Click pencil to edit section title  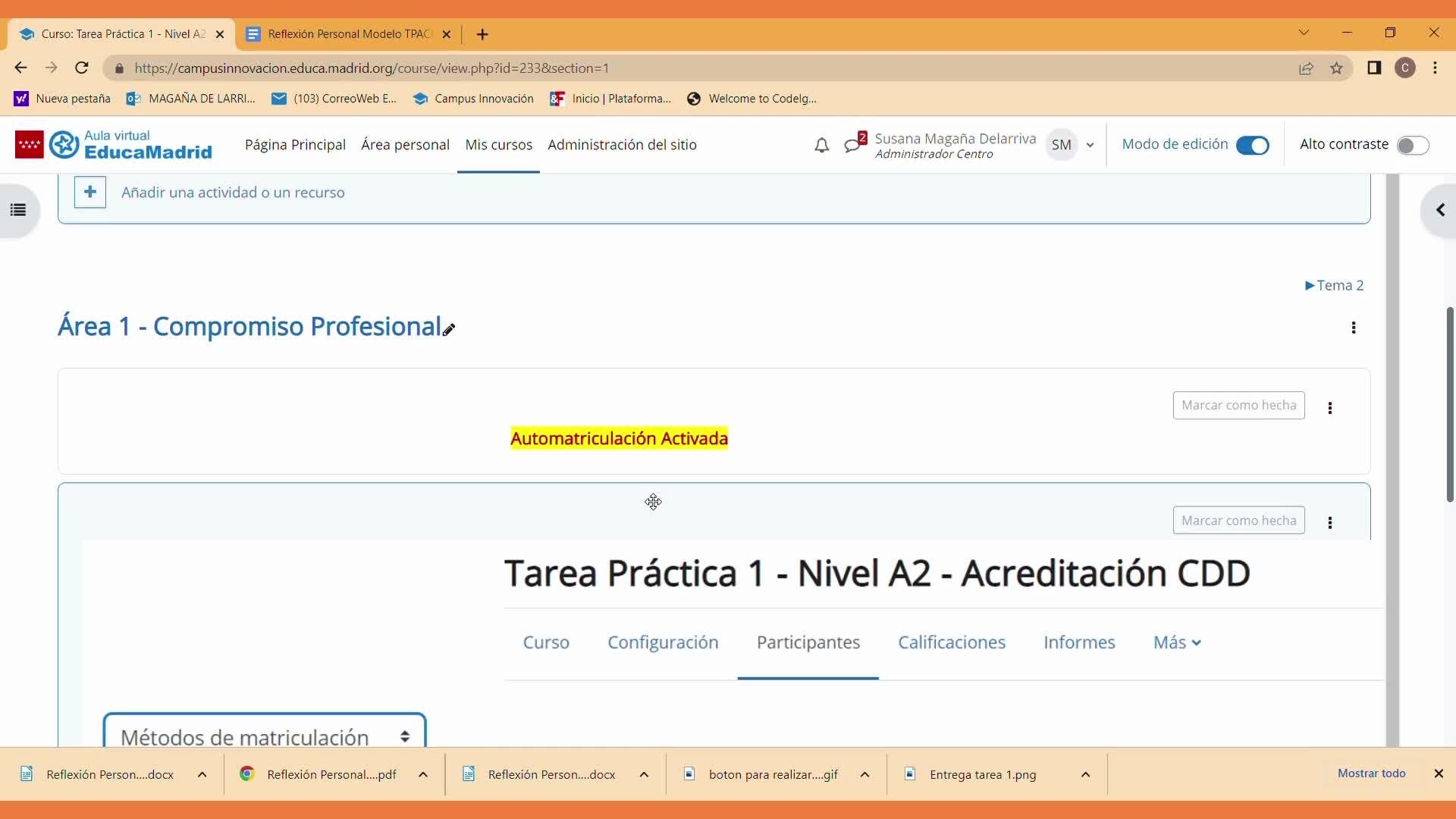[449, 329]
